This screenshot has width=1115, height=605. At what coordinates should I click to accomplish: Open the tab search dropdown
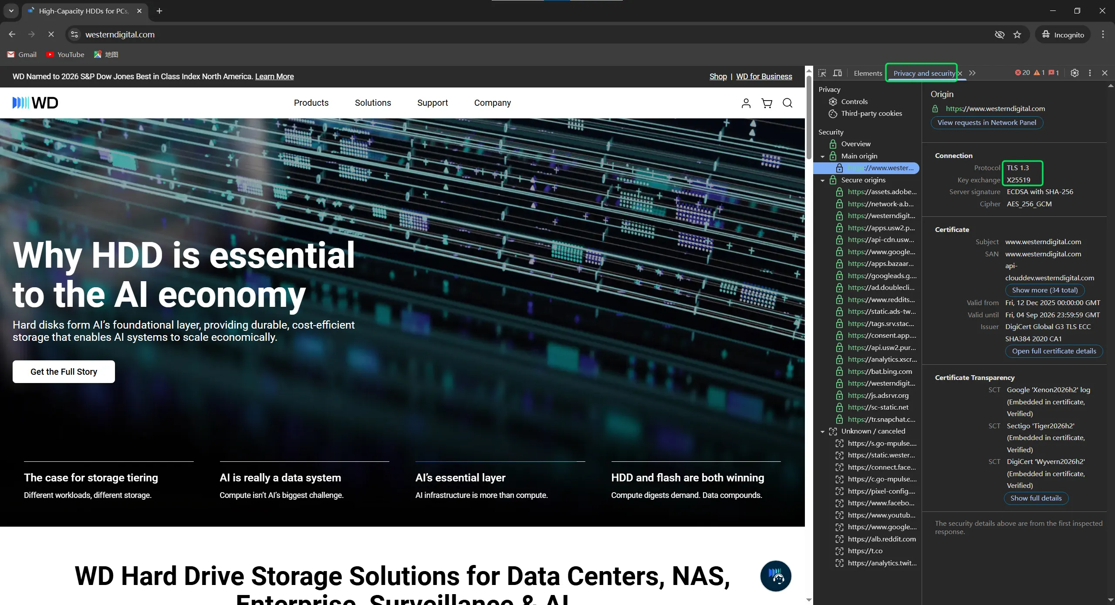[x=11, y=11]
